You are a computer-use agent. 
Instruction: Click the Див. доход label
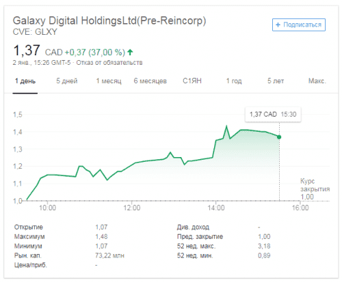(x=193, y=227)
